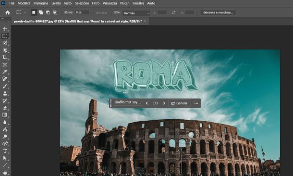Select the Clone Stamp tool

(5, 93)
